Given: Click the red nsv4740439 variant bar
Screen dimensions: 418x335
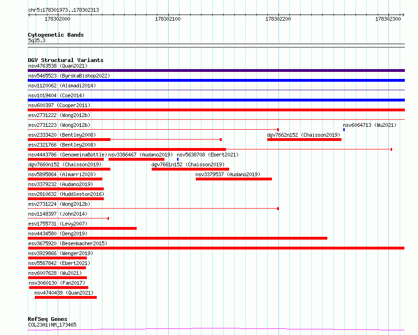Looking at the screenshot, I should (x=66, y=297).
